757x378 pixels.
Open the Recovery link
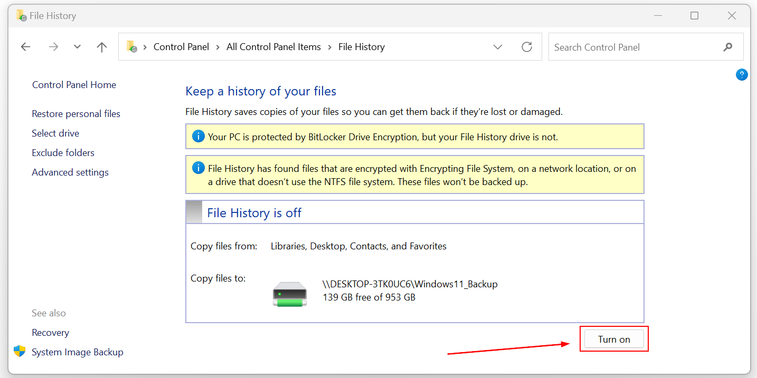tap(50, 333)
